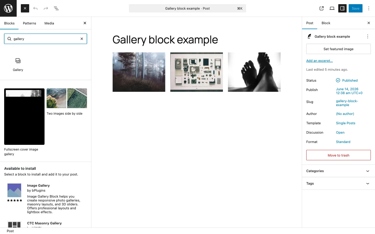This screenshot has width=375, height=234.
Task: Change the (No author) setting
Action: point(345,114)
